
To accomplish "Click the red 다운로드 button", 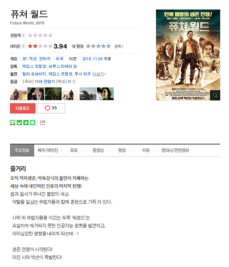I will (x=23, y=108).
